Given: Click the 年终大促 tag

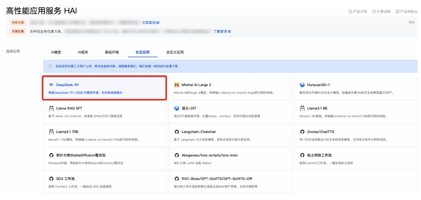Looking at the screenshot, I should 18,23.
